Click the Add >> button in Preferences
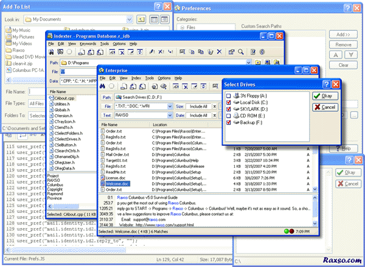Viewport: 365px width, 267px height. (x=343, y=36)
